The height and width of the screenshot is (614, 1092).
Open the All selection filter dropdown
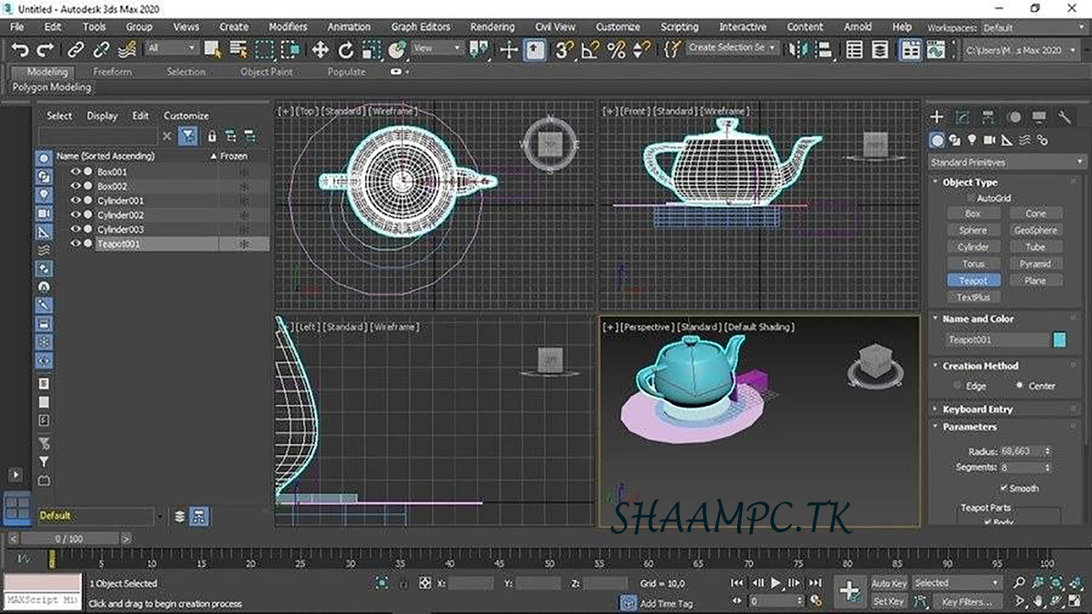[171, 48]
